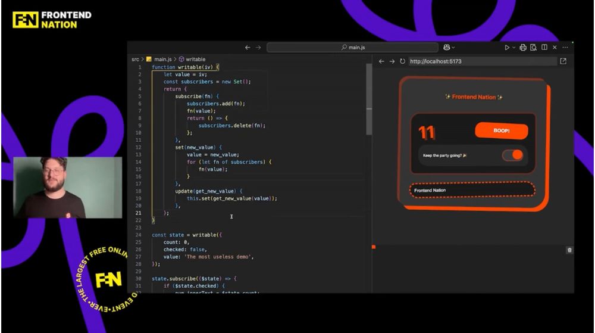Viewport: 595px width, 333px height.
Task: Focus the http://localhost:5173 address bar
Action: 483,61
